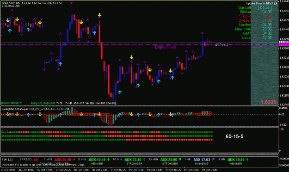Click the 16 Oct 2009 time axis label
This screenshot has height=172, width=289.
[8, 170]
